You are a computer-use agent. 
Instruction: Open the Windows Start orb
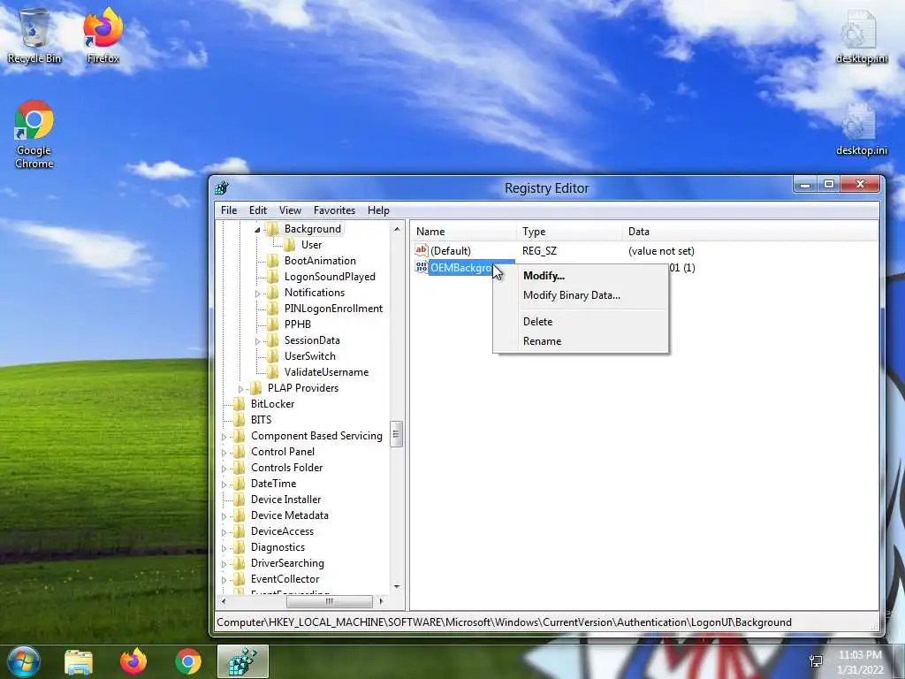click(x=24, y=661)
